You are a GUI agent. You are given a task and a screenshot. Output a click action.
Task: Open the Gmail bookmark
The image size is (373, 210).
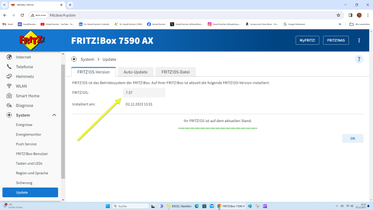click(7, 25)
